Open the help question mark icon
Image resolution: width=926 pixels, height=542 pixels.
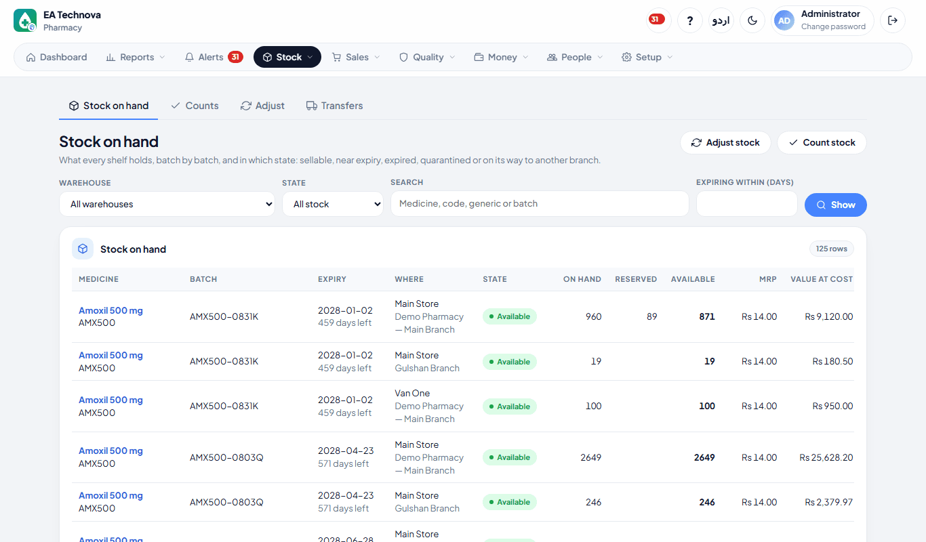click(690, 20)
